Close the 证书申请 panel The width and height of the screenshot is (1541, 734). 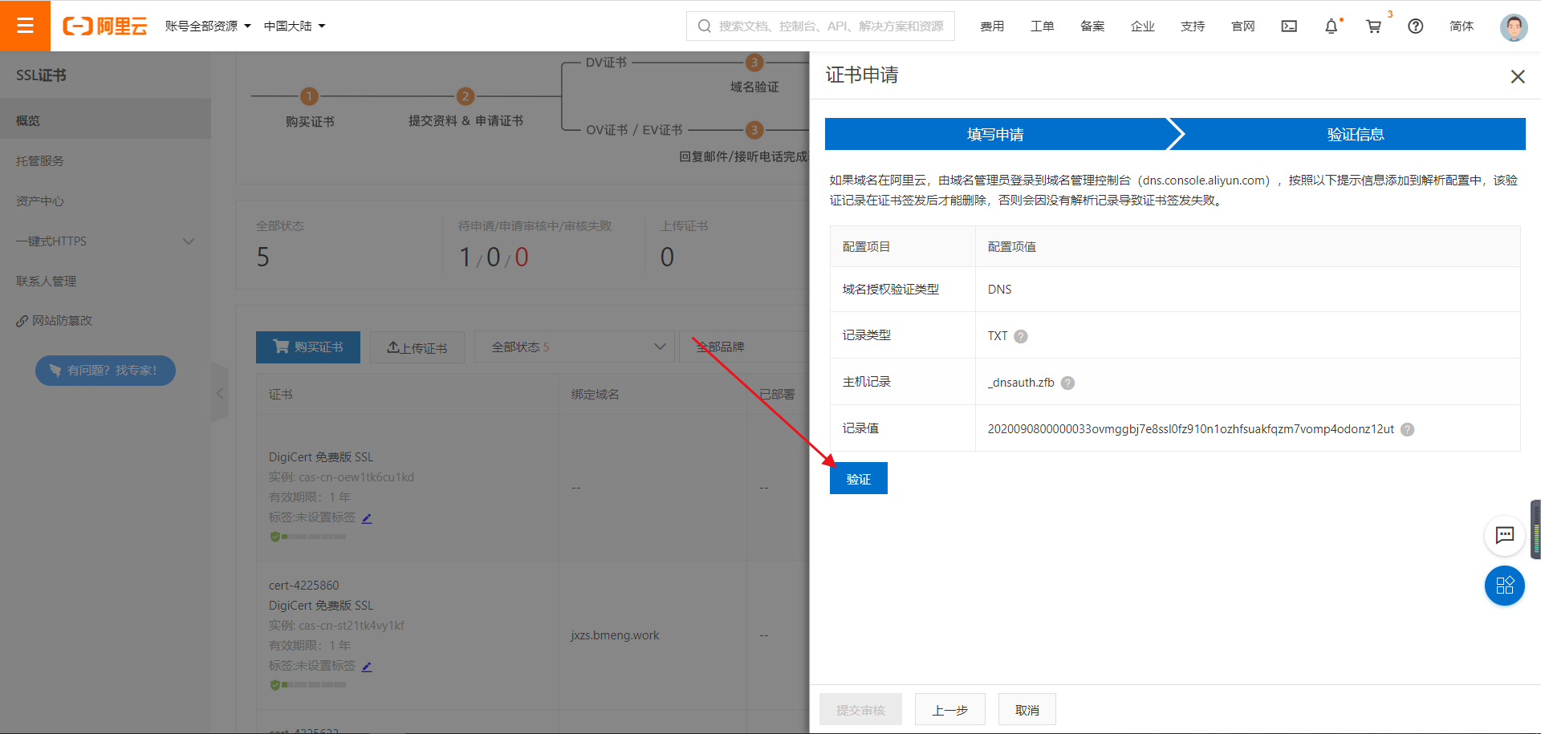click(1517, 77)
